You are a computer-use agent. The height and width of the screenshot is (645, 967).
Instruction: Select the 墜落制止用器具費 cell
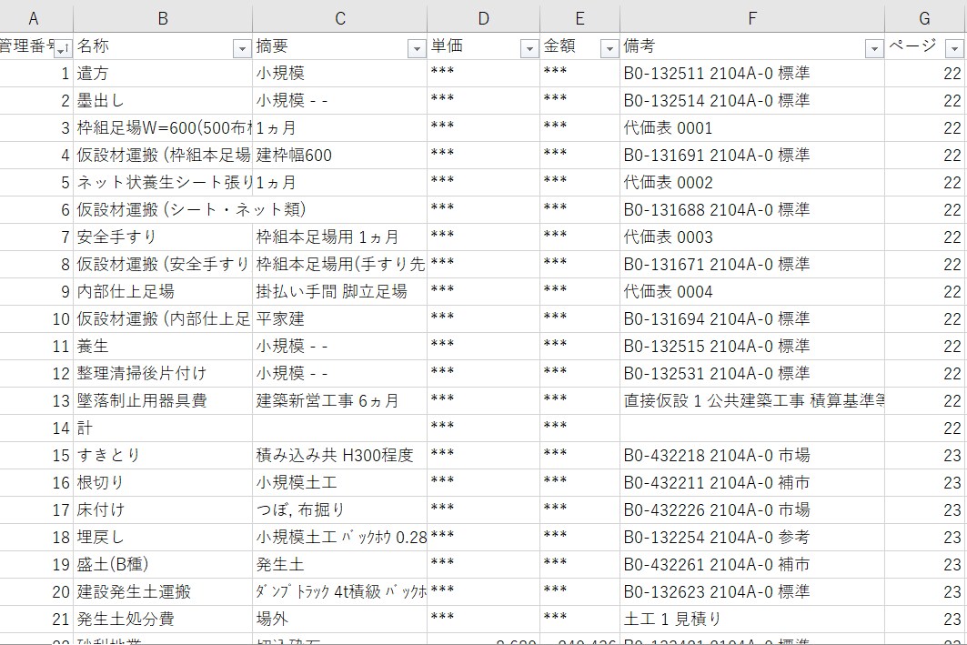[163, 401]
